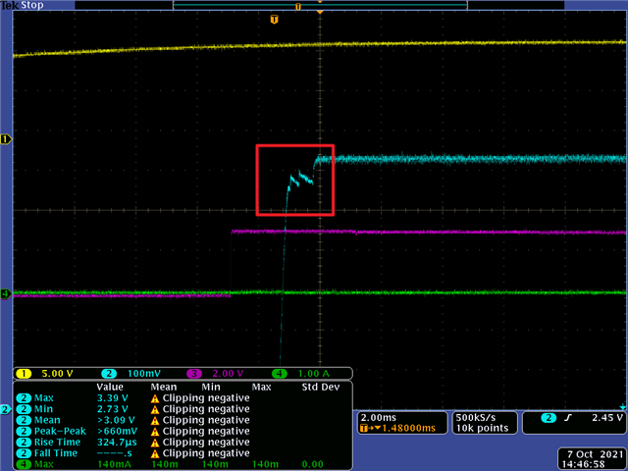Select the 100mV channel 2 scale readout
Screen dimensions: 628x471
tap(144, 374)
